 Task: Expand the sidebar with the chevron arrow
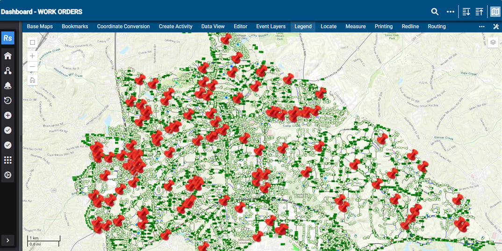[7, 240]
